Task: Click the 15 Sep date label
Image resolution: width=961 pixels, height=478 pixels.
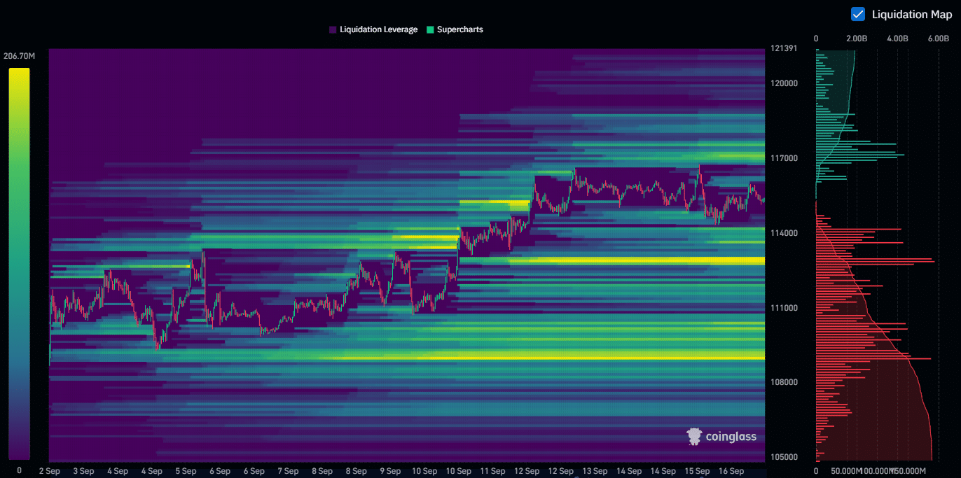Action: coord(697,471)
